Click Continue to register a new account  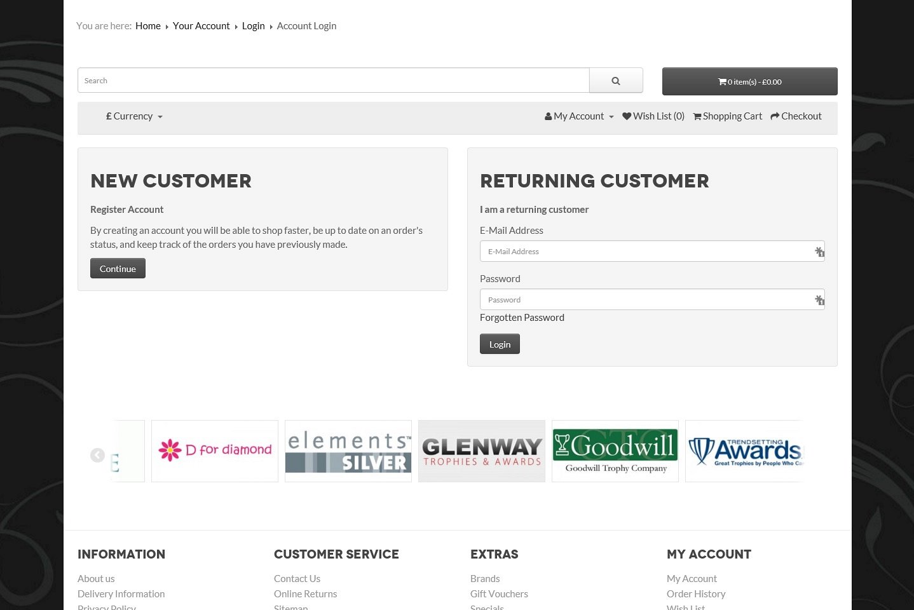point(118,268)
